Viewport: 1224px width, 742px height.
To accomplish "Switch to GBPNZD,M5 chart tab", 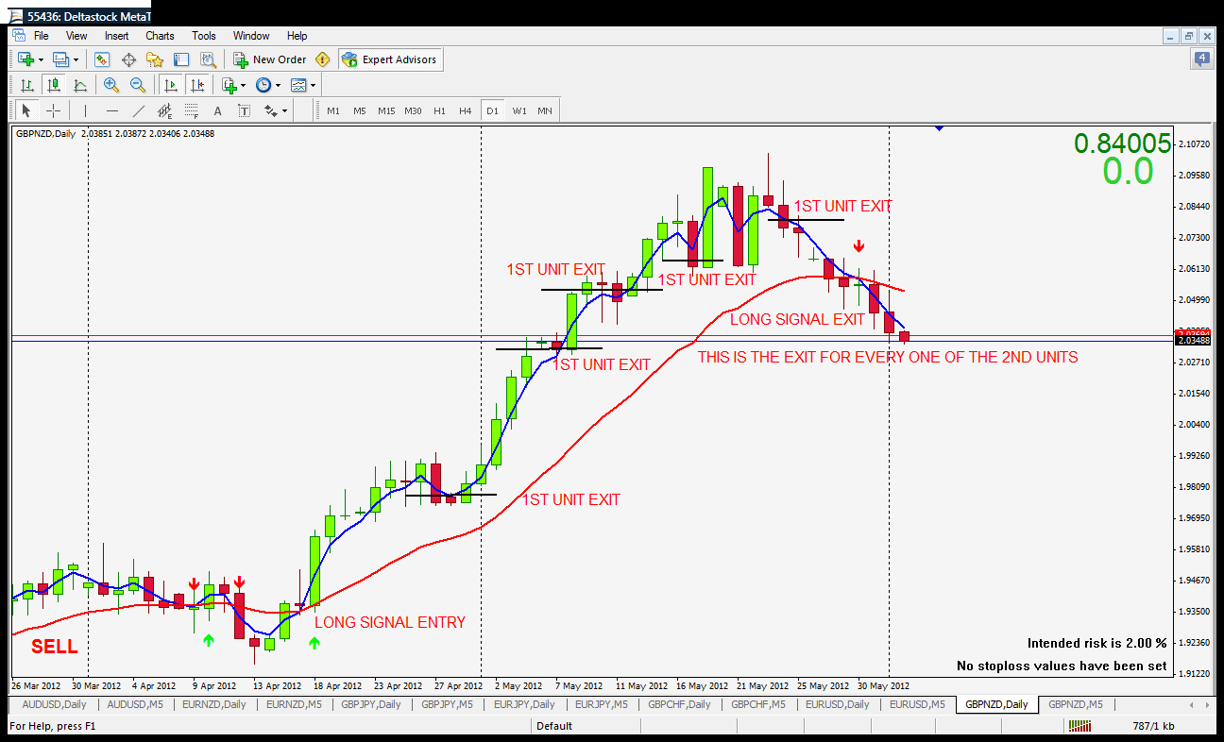I will pos(1075,704).
